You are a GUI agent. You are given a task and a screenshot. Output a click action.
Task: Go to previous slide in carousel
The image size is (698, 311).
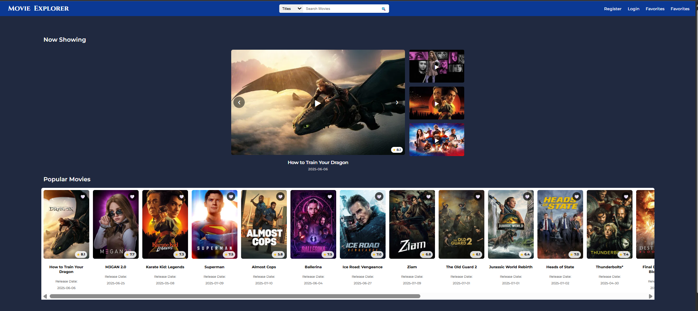click(x=239, y=103)
